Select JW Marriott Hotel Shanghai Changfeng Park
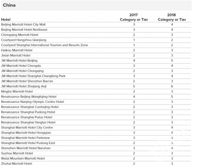The width and height of the screenshot is (197, 166). [x=33, y=76]
